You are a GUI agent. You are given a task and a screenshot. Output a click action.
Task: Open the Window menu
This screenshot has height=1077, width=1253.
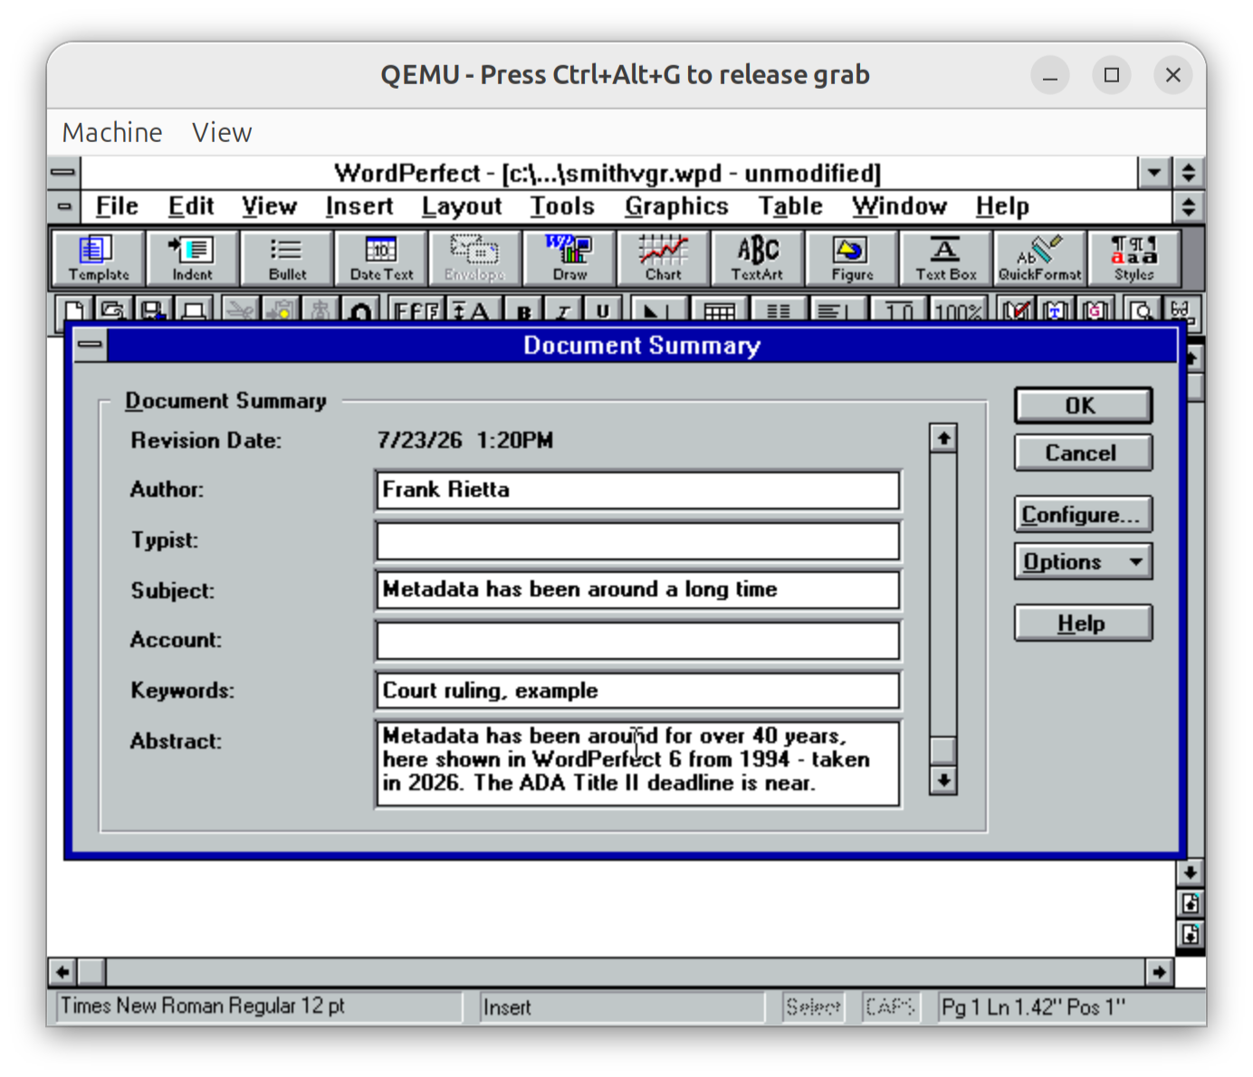(899, 206)
